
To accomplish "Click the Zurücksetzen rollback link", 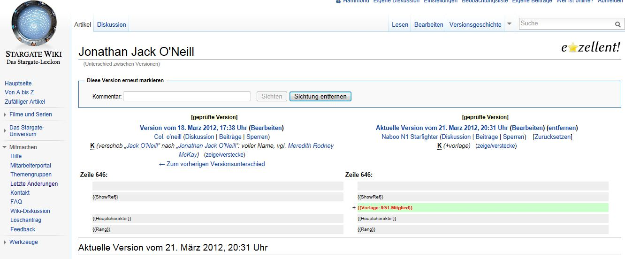I will tap(552, 137).
